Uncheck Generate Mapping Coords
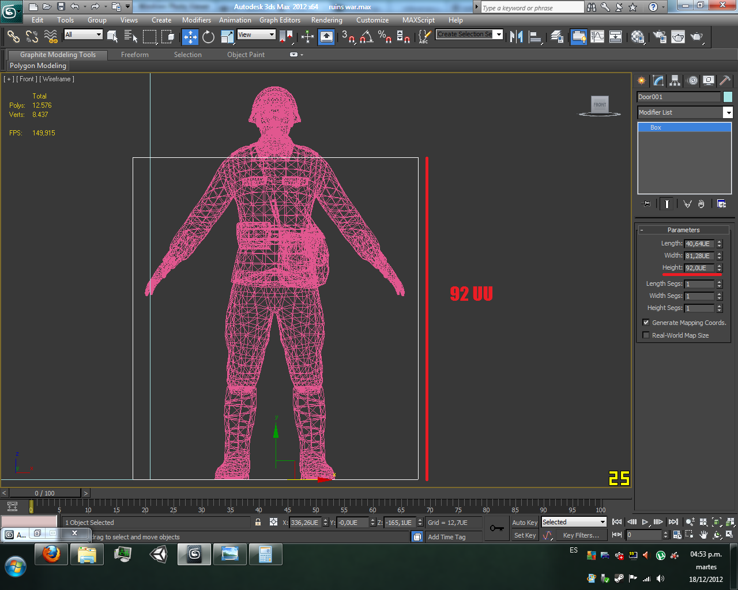Viewport: 738px width, 590px height. [x=646, y=323]
